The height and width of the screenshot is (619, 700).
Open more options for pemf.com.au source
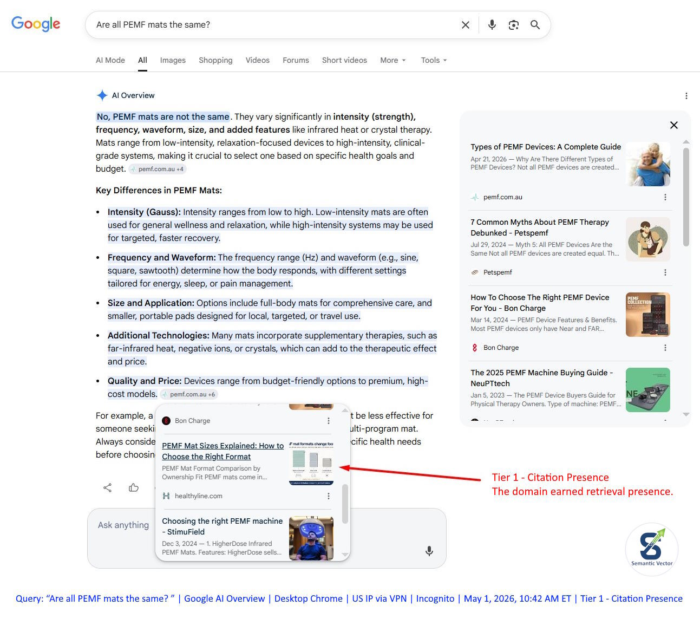[x=665, y=197]
